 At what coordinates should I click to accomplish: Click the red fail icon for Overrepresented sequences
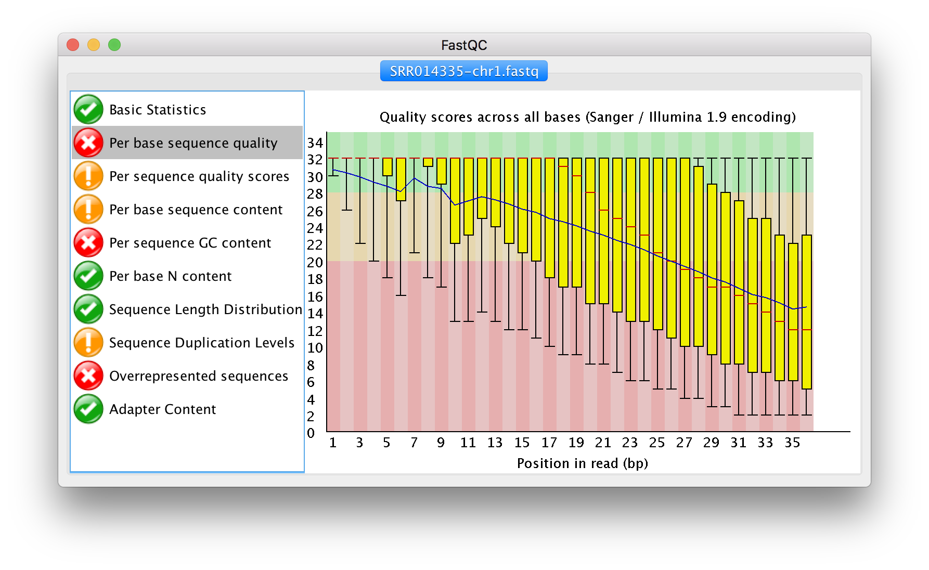pyautogui.click(x=88, y=375)
